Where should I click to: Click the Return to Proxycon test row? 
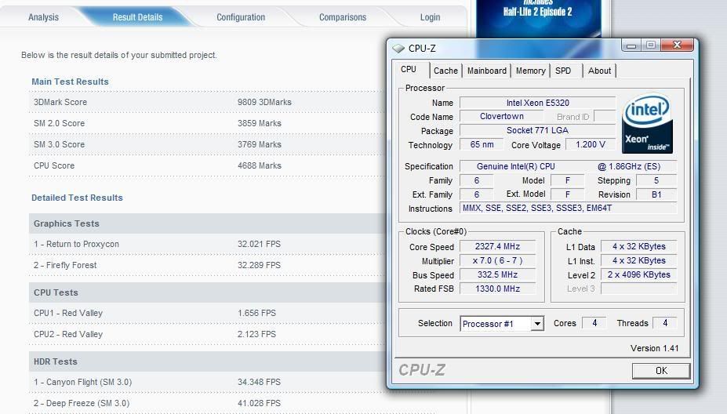tap(207, 244)
